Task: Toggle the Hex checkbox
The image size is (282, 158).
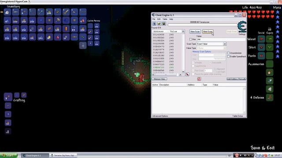Action: point(191,39)
